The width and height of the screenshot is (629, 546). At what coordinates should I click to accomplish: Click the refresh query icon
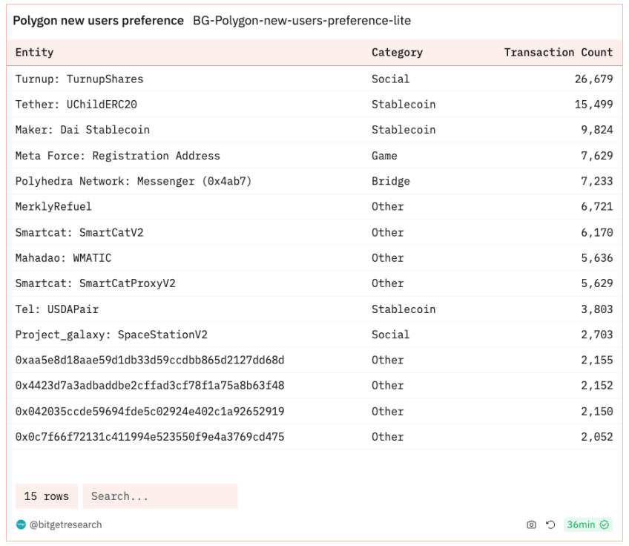tap(550, 524)
